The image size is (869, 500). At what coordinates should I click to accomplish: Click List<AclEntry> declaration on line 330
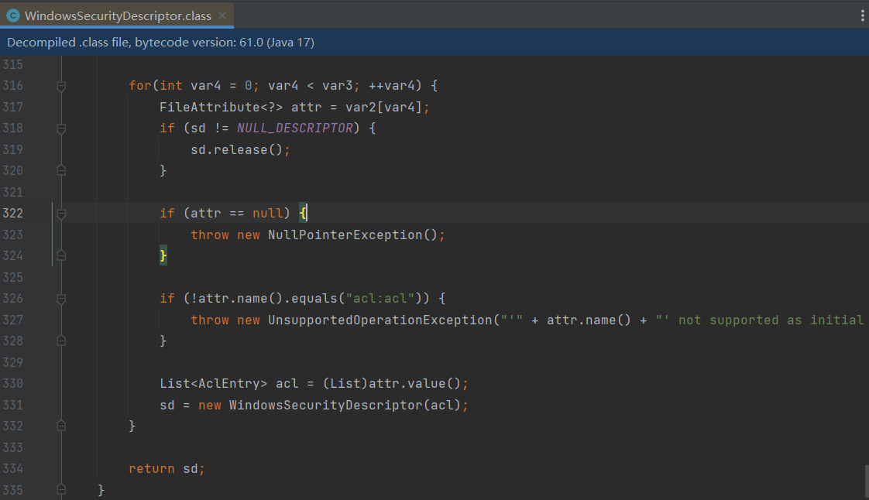[213, 384]
